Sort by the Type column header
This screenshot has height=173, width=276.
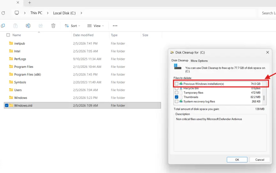(x=114, y=35)
